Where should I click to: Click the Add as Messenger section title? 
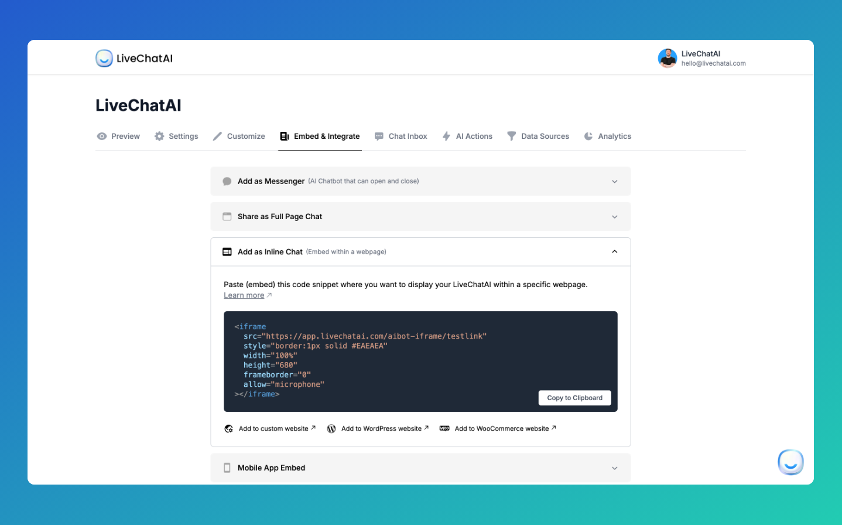tap(271, 181)
